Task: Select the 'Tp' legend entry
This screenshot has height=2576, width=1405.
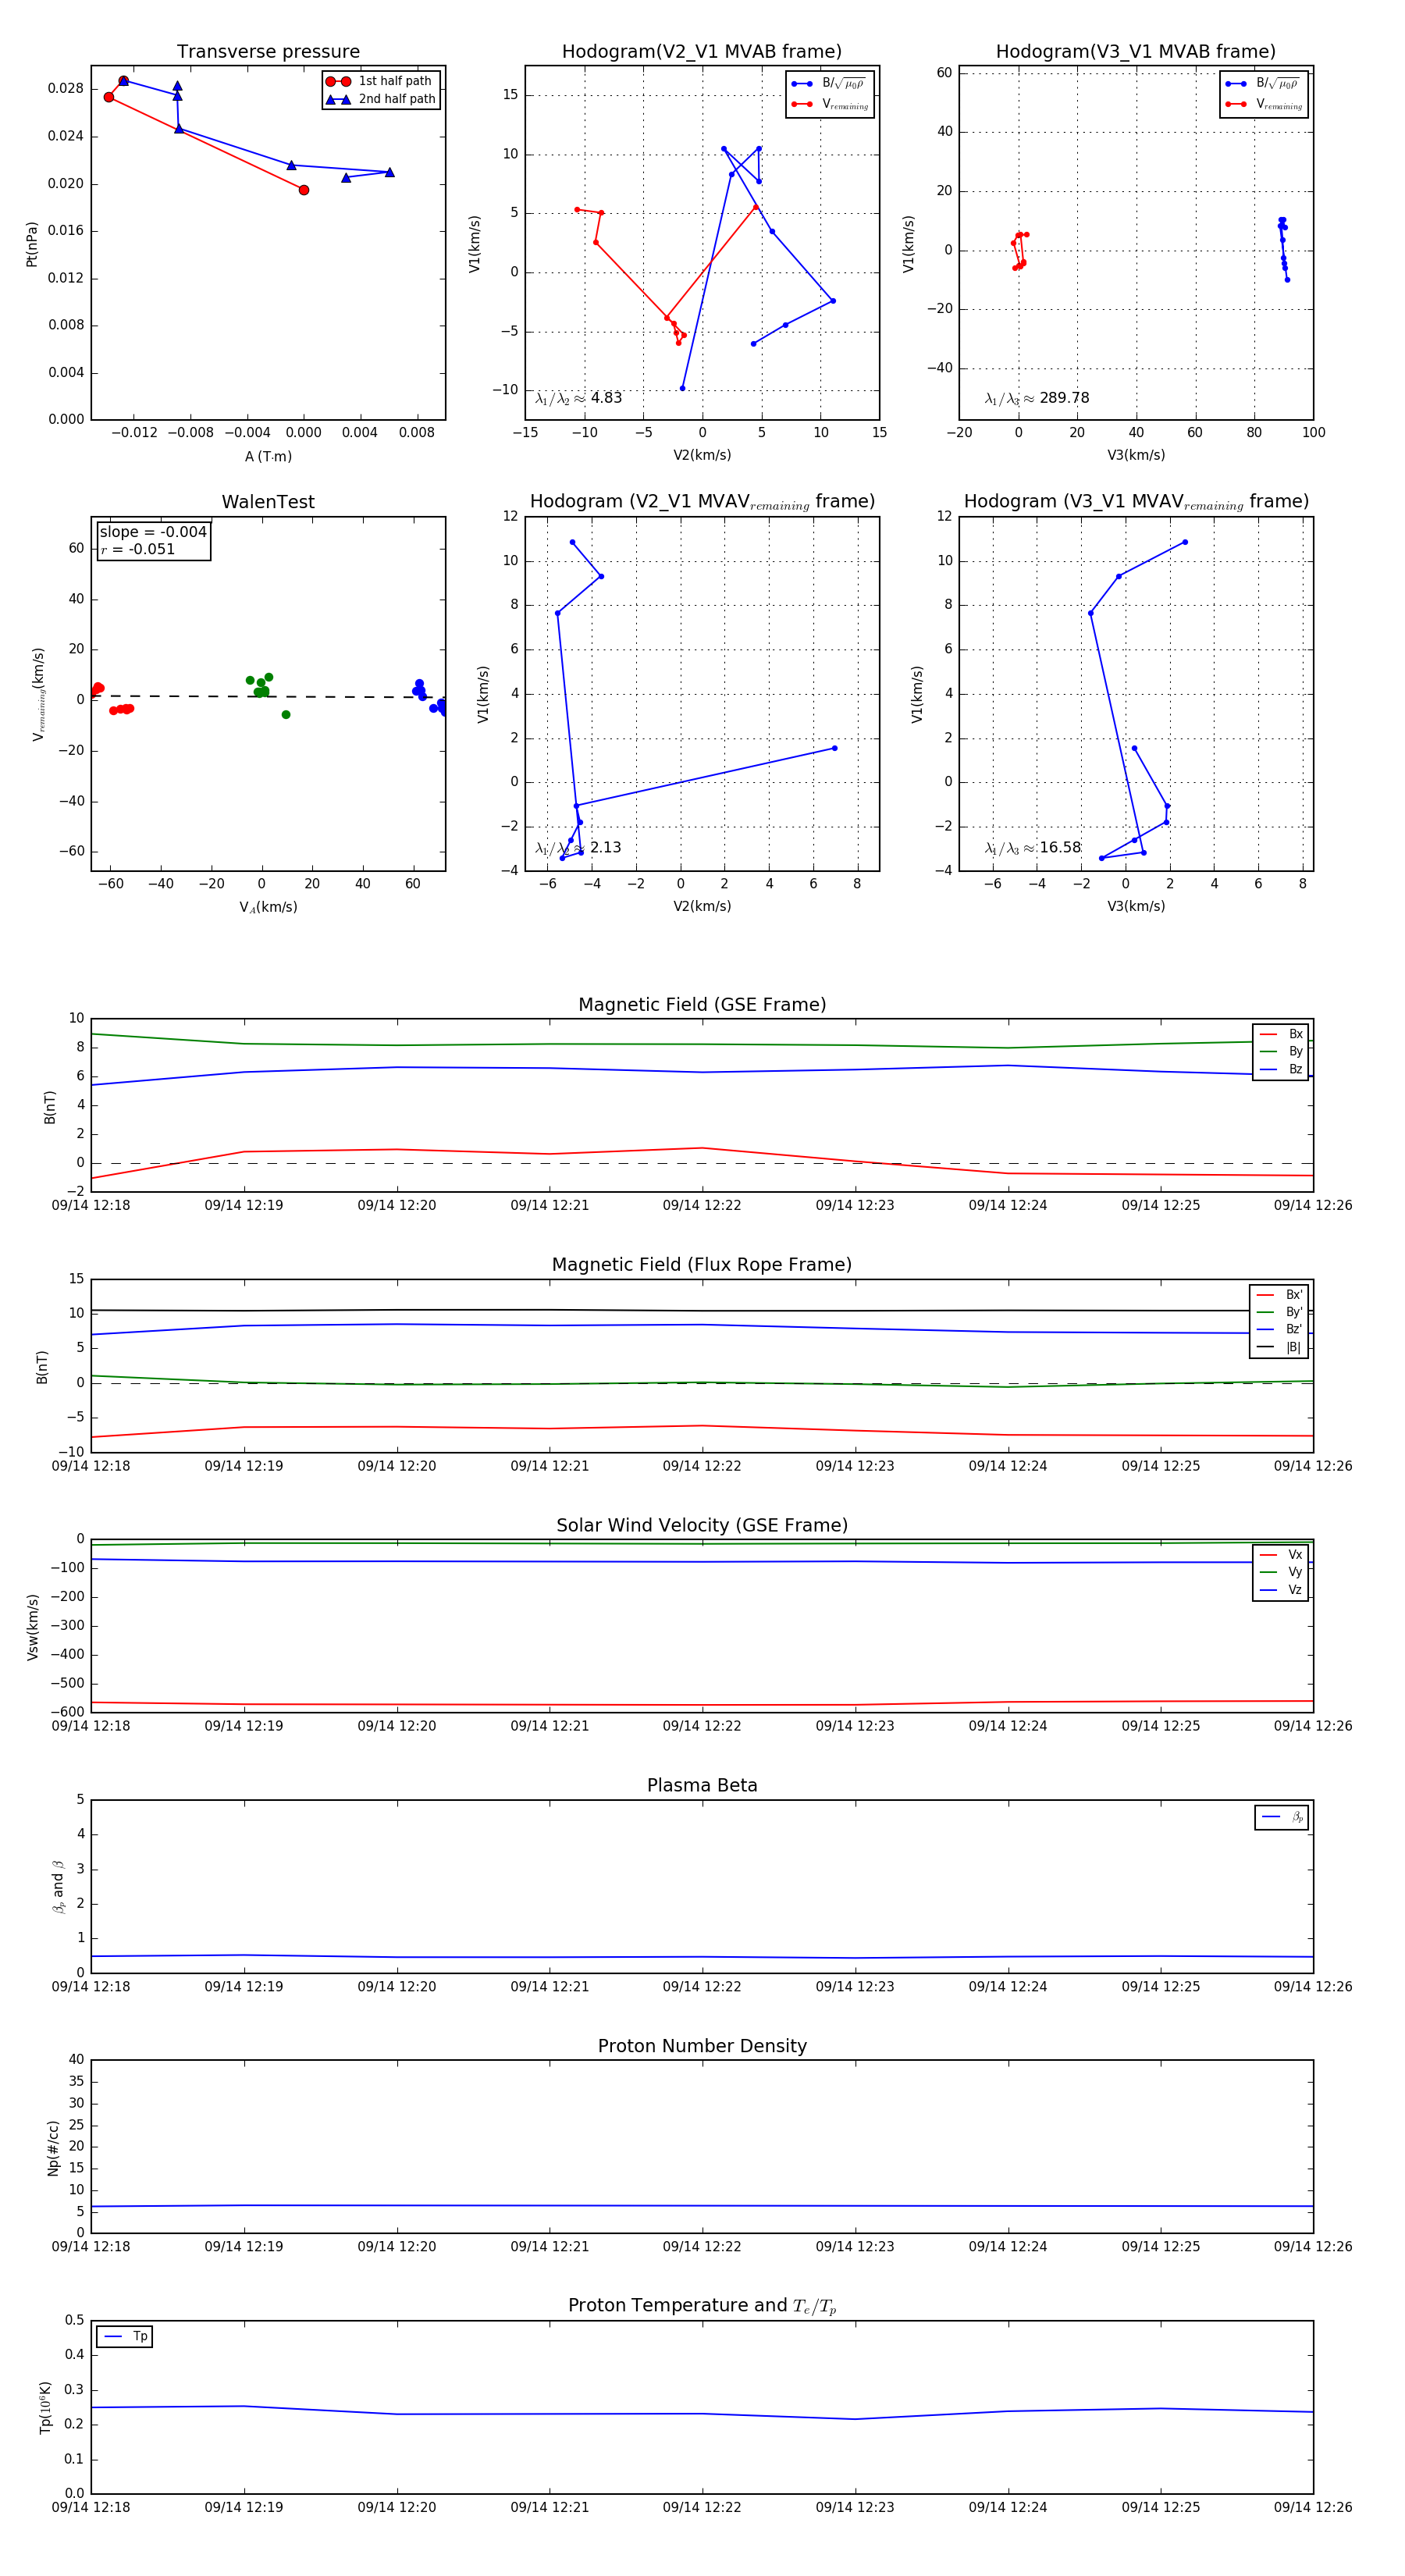Action: coord(125,2336)
